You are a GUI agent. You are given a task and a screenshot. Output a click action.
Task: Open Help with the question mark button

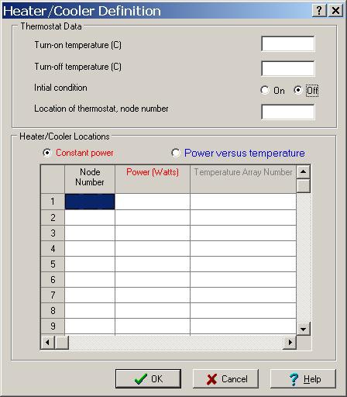pos(303,378)
